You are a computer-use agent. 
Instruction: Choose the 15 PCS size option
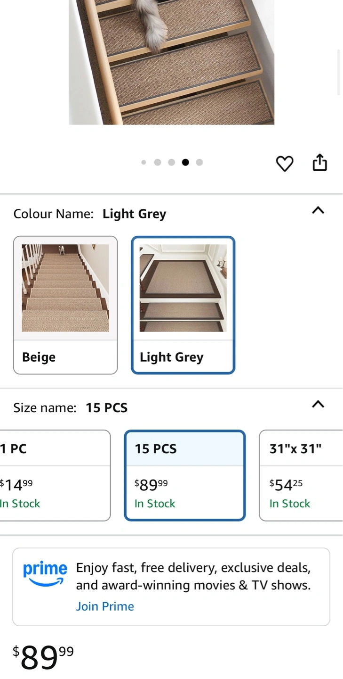184,475
